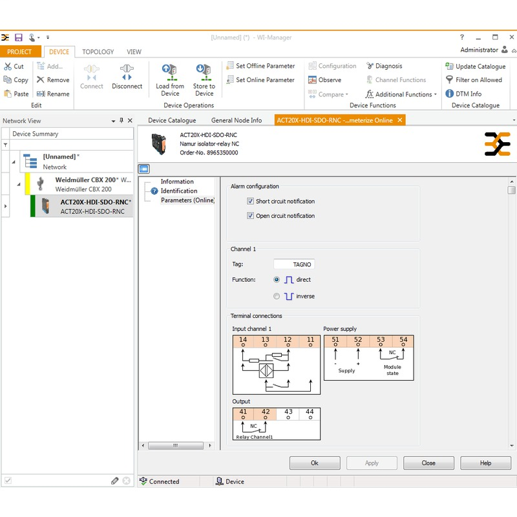Click the Help button
This screenshot has width=517, height=517.
[485, 463]
